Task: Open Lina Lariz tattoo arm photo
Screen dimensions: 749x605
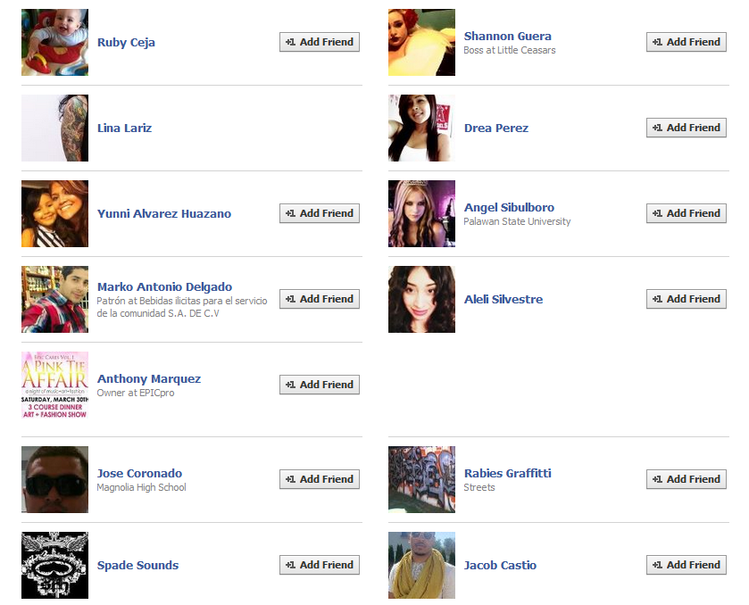Action: pyautogui.click(x=55, y=128)
